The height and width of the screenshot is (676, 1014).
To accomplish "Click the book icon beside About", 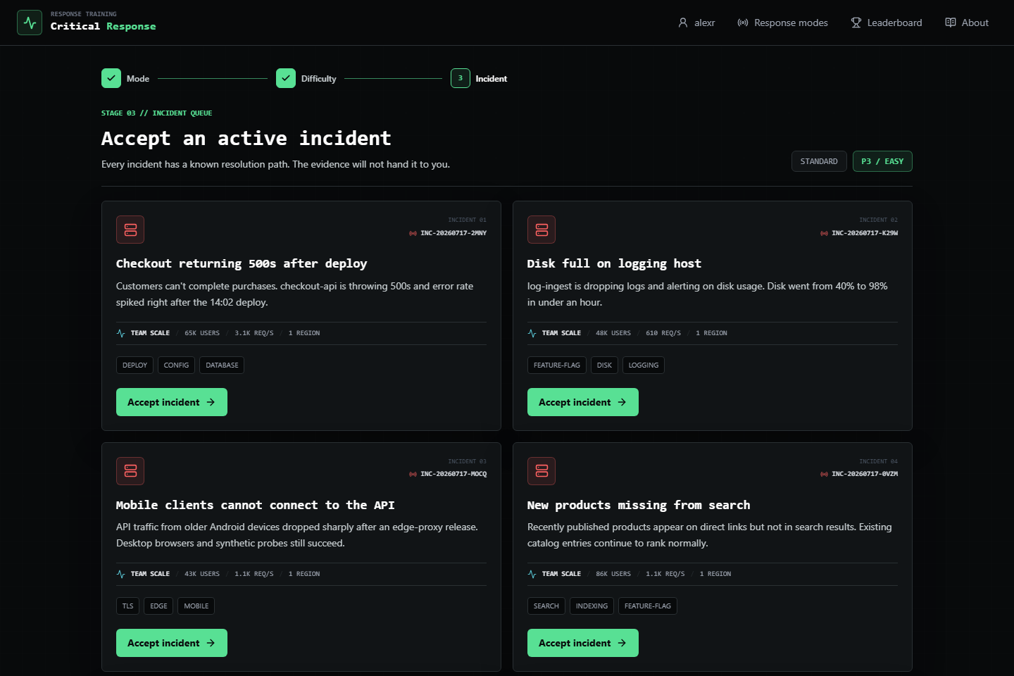I will point(951,23).
